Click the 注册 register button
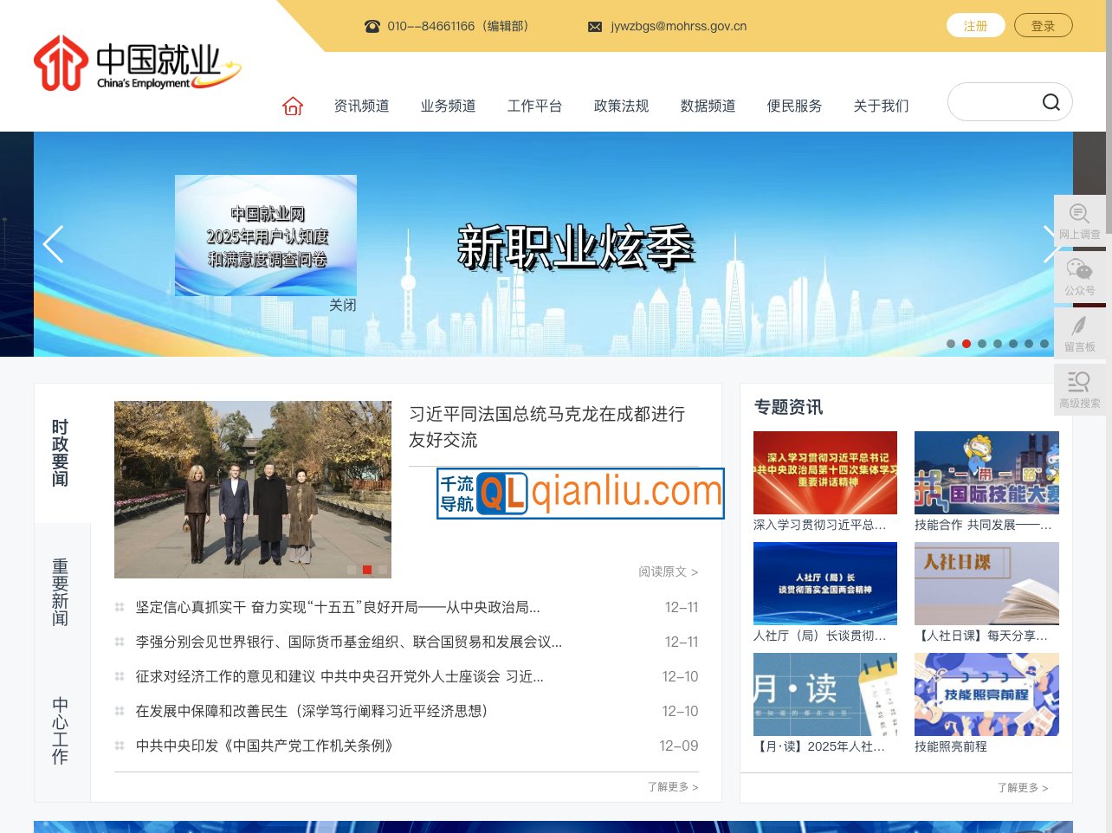 tap(975, 25)
